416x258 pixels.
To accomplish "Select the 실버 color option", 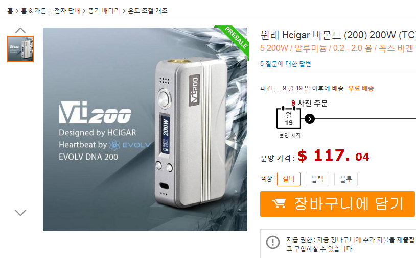I will click(x=289, y=179).
